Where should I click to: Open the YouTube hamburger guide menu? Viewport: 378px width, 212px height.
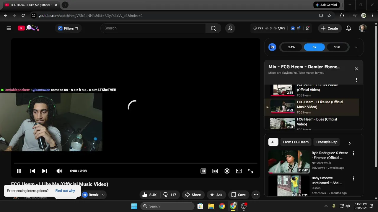9,28
